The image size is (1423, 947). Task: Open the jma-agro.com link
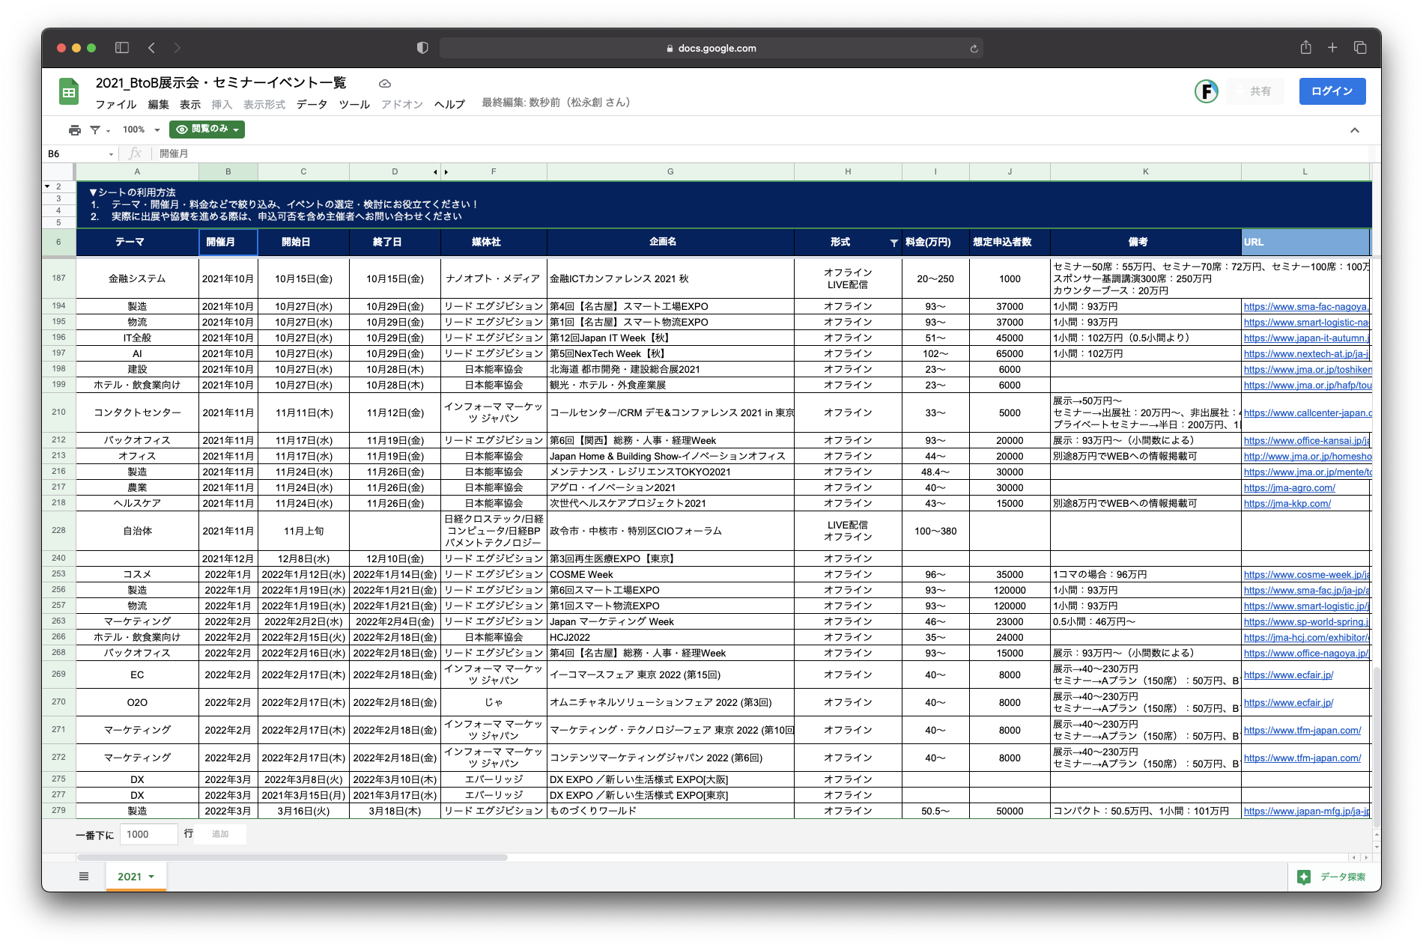(x=1290, y=487)
